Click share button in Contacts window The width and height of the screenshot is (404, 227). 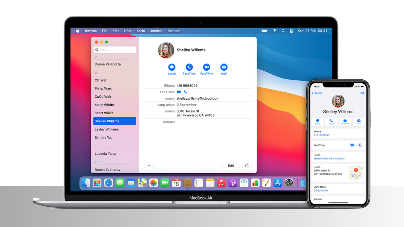247,165
